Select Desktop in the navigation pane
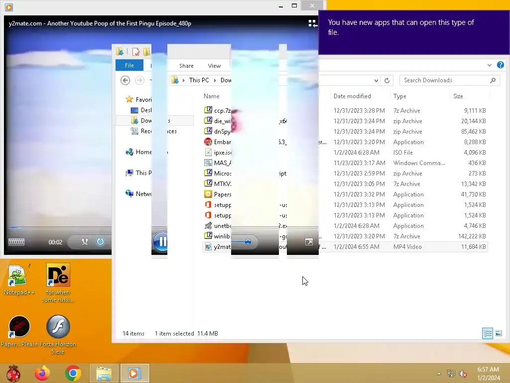The height and width of the screenshot is (383, 510). (141, 110)
